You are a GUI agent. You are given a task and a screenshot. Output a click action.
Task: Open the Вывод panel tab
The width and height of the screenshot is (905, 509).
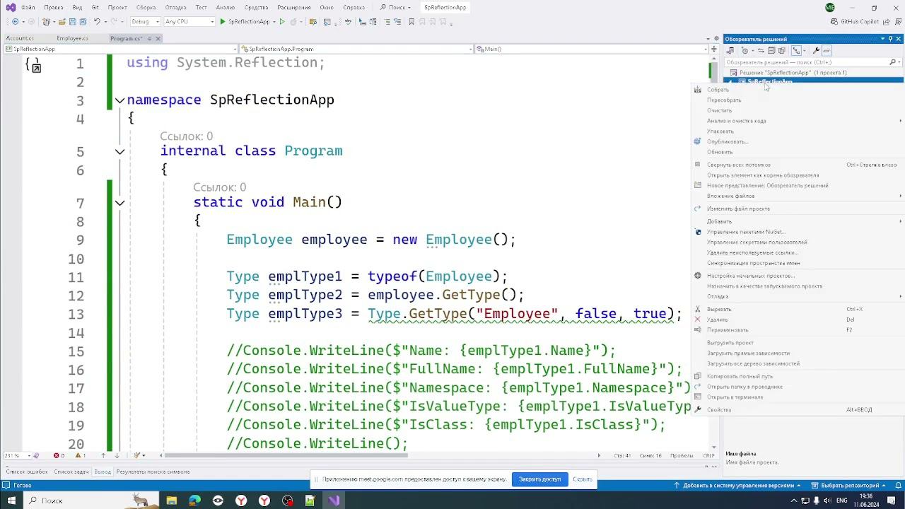tap(103, 472)
